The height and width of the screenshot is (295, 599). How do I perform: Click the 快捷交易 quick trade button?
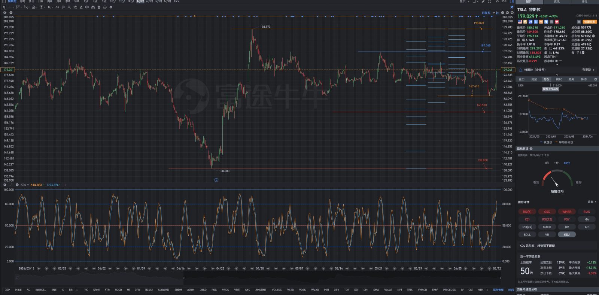point(590,22)
